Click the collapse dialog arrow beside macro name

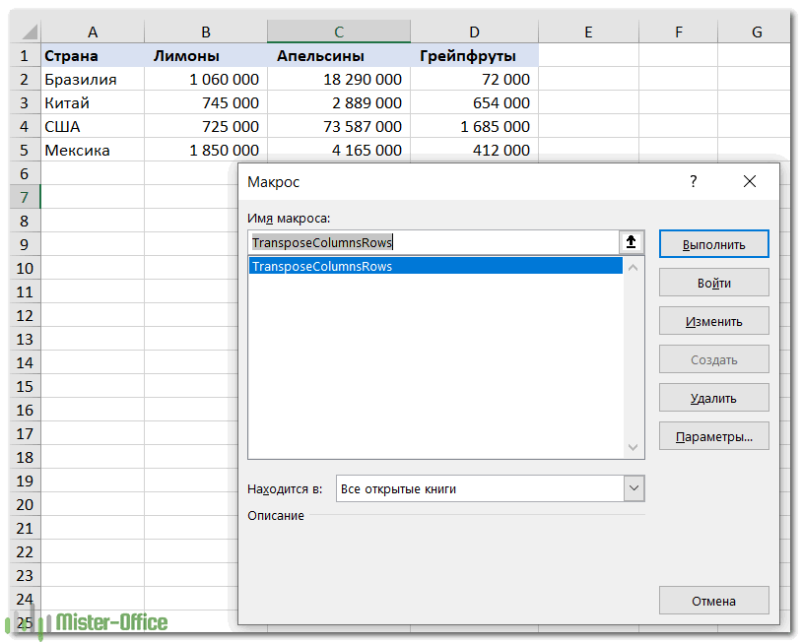[x=632, y=242]
